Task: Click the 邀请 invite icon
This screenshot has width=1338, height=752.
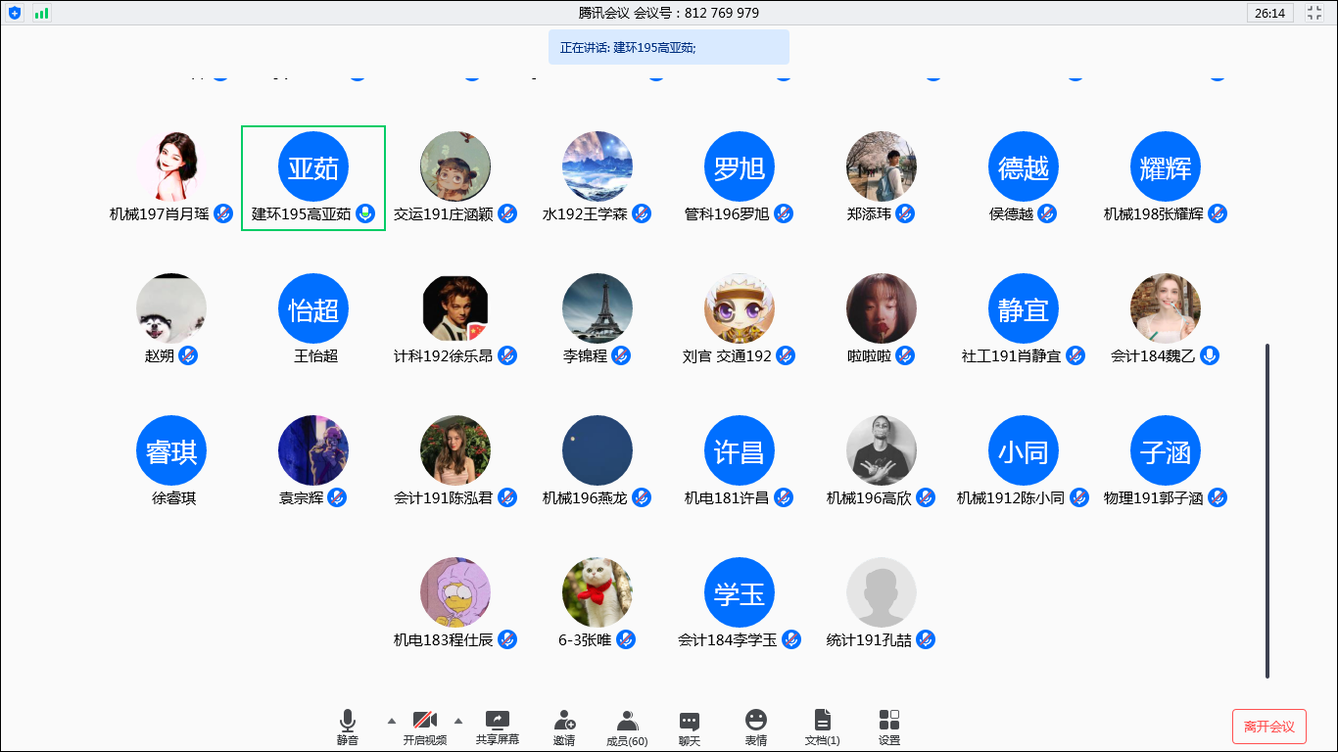Action: pos(564,727)
